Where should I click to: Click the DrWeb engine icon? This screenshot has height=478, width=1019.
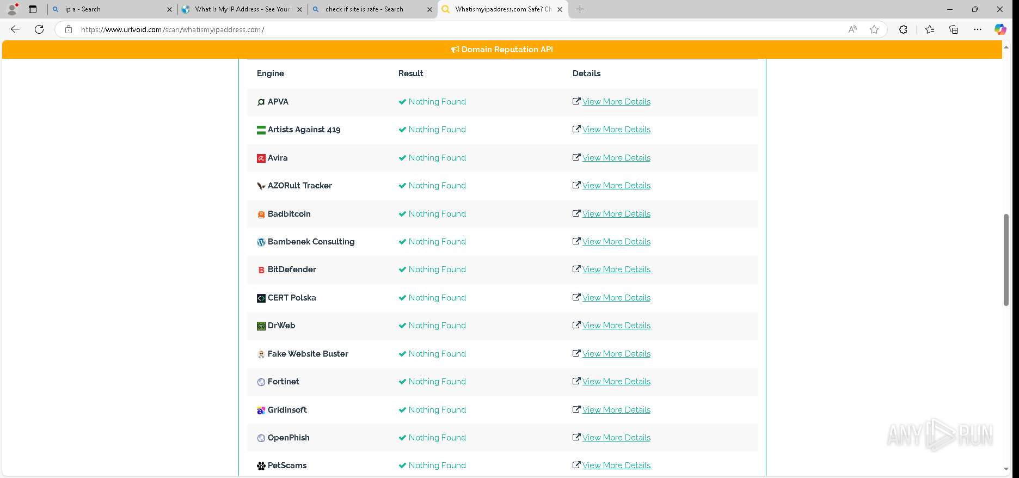261,326
